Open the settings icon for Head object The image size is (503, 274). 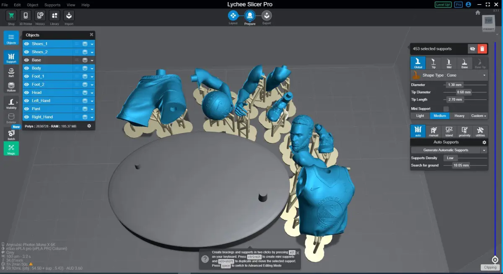(85, 93)
